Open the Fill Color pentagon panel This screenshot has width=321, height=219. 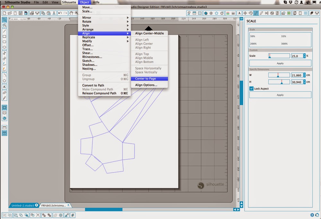click(x=206, y=13)
